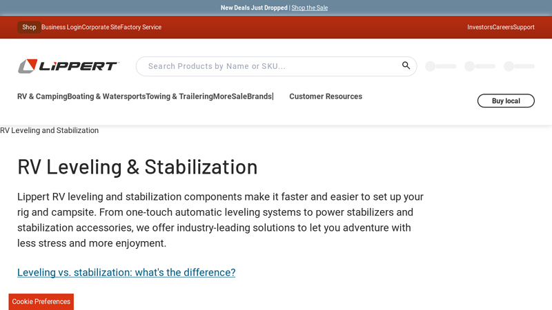
Task: Open the Support link
Action: (x=524, y=27)
